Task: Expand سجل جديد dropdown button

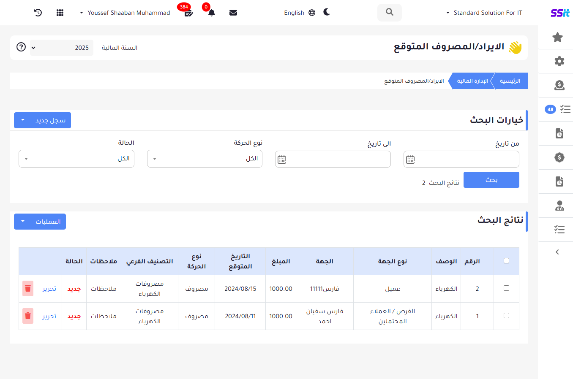Action: 42,120
